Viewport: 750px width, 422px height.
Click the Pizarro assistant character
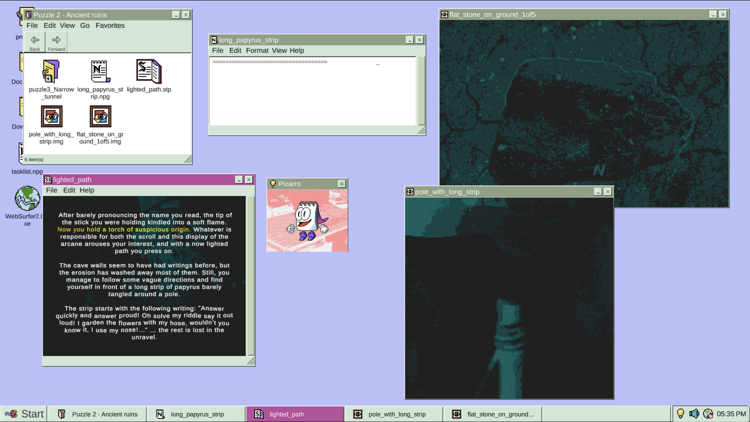click(307, 221)
